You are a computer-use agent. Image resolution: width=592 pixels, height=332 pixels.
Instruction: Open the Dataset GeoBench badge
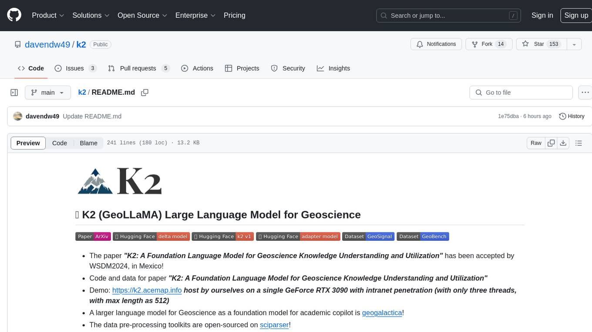tap(423, 236)
